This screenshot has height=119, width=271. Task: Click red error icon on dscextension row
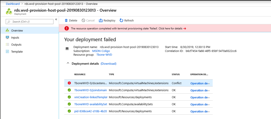click(69, 83)
